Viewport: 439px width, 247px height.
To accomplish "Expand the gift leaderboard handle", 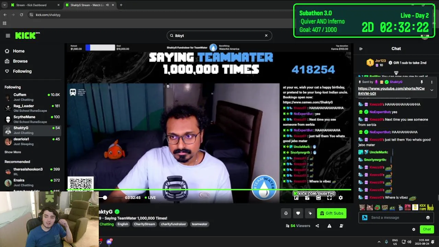I will [396, 73].
